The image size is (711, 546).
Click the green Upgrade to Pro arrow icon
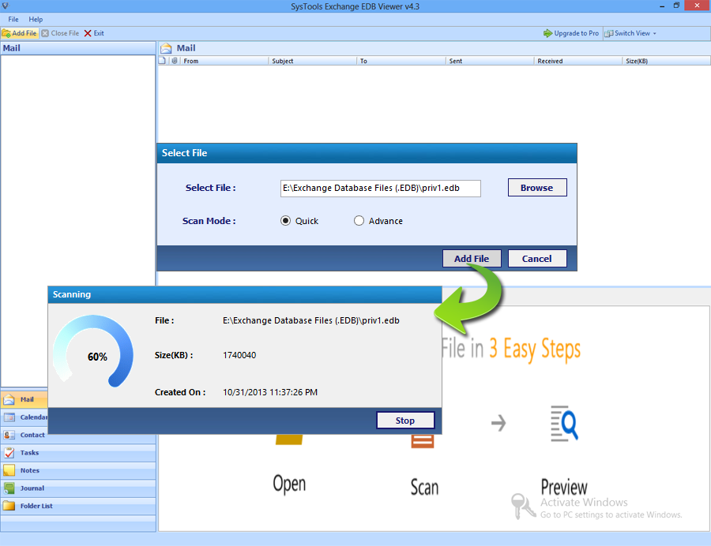(547, 33)
